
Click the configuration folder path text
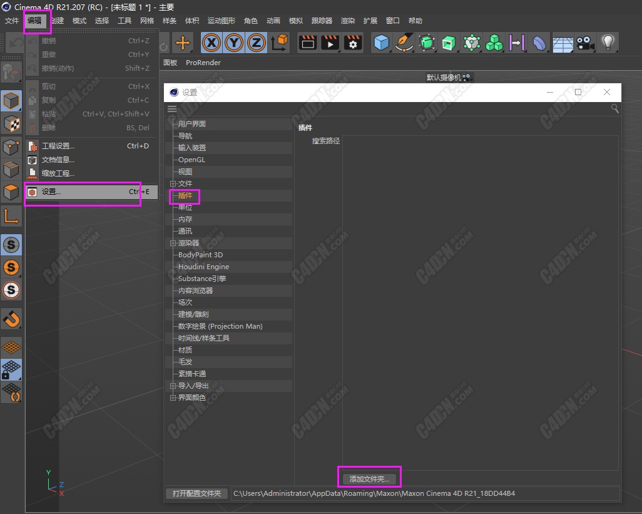point(374,493)
